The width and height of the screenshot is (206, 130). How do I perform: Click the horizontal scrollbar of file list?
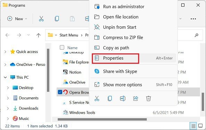(102, 119)
